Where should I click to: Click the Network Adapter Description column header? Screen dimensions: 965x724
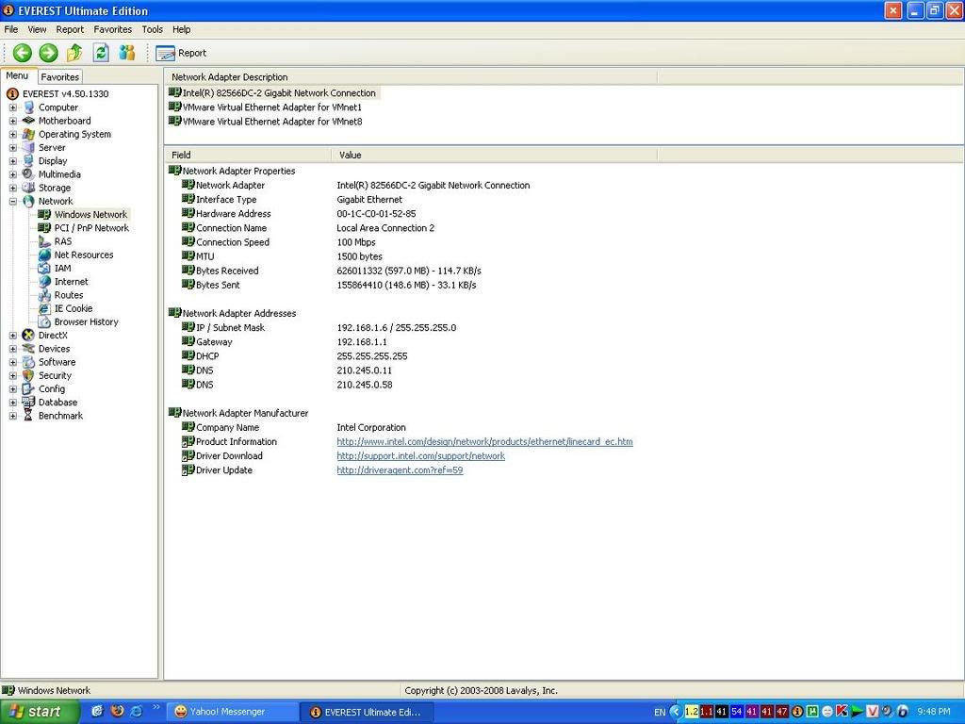pyautogui.click(x=411, y=77)
